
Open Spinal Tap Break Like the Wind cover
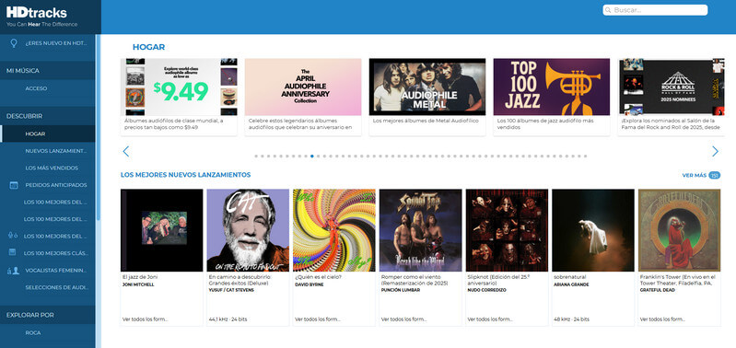(421, 230)
